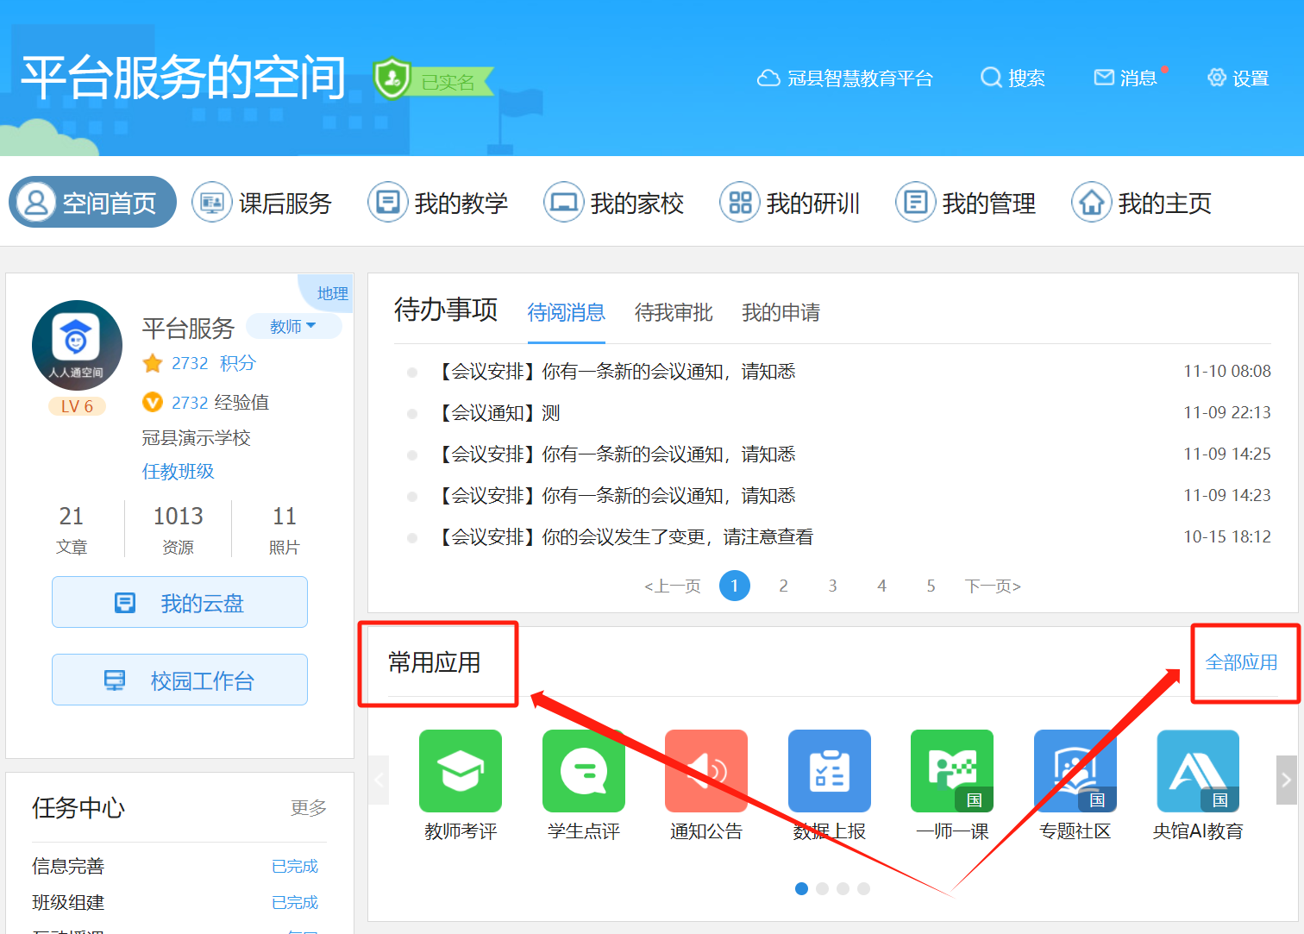Image resolution: width=1304 pixels, height=934 pixels.
Task: Open 消息 envelope in header
Action: point(1104,78)
